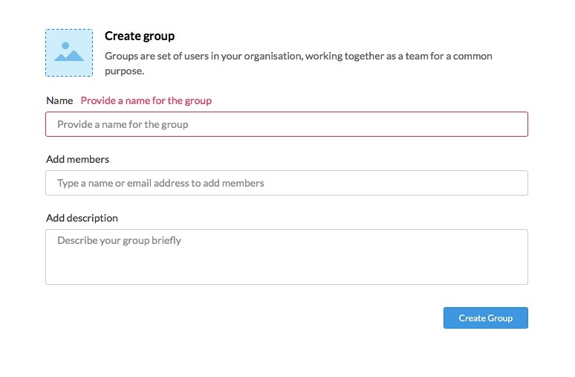Viewport: 575px width, 377px height.
Task: Click the 'Create group' heading
Action: pos(140,36)
